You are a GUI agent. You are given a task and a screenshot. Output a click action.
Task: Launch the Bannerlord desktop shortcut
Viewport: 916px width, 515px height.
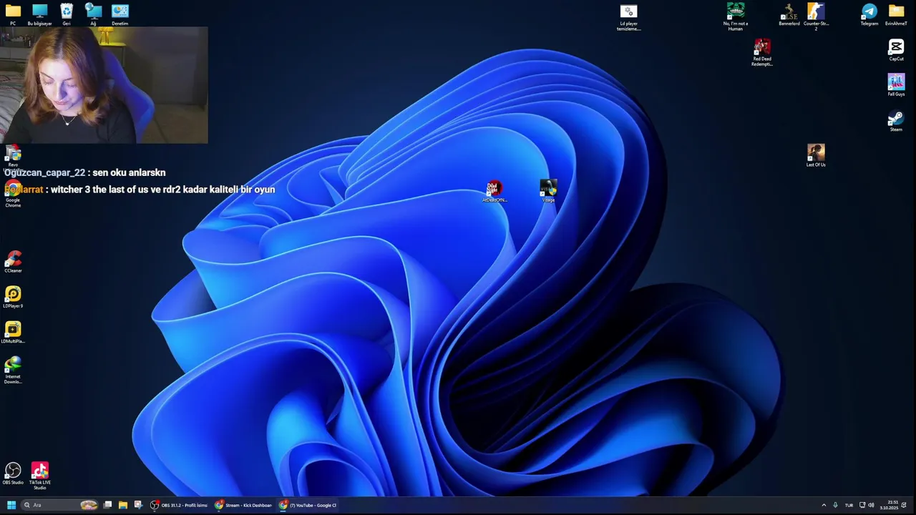(789, 14)
